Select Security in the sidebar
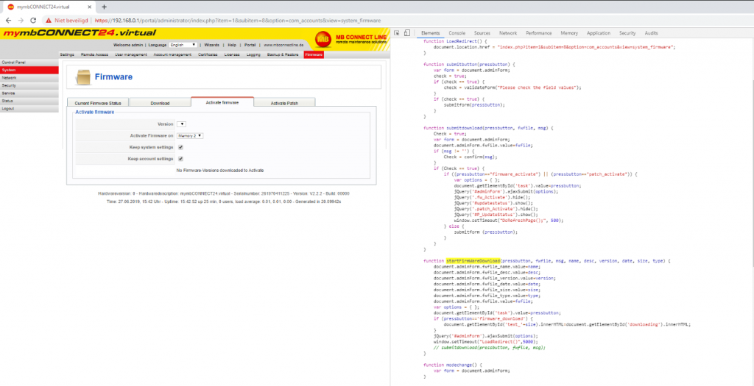 (x=29, y=85)
